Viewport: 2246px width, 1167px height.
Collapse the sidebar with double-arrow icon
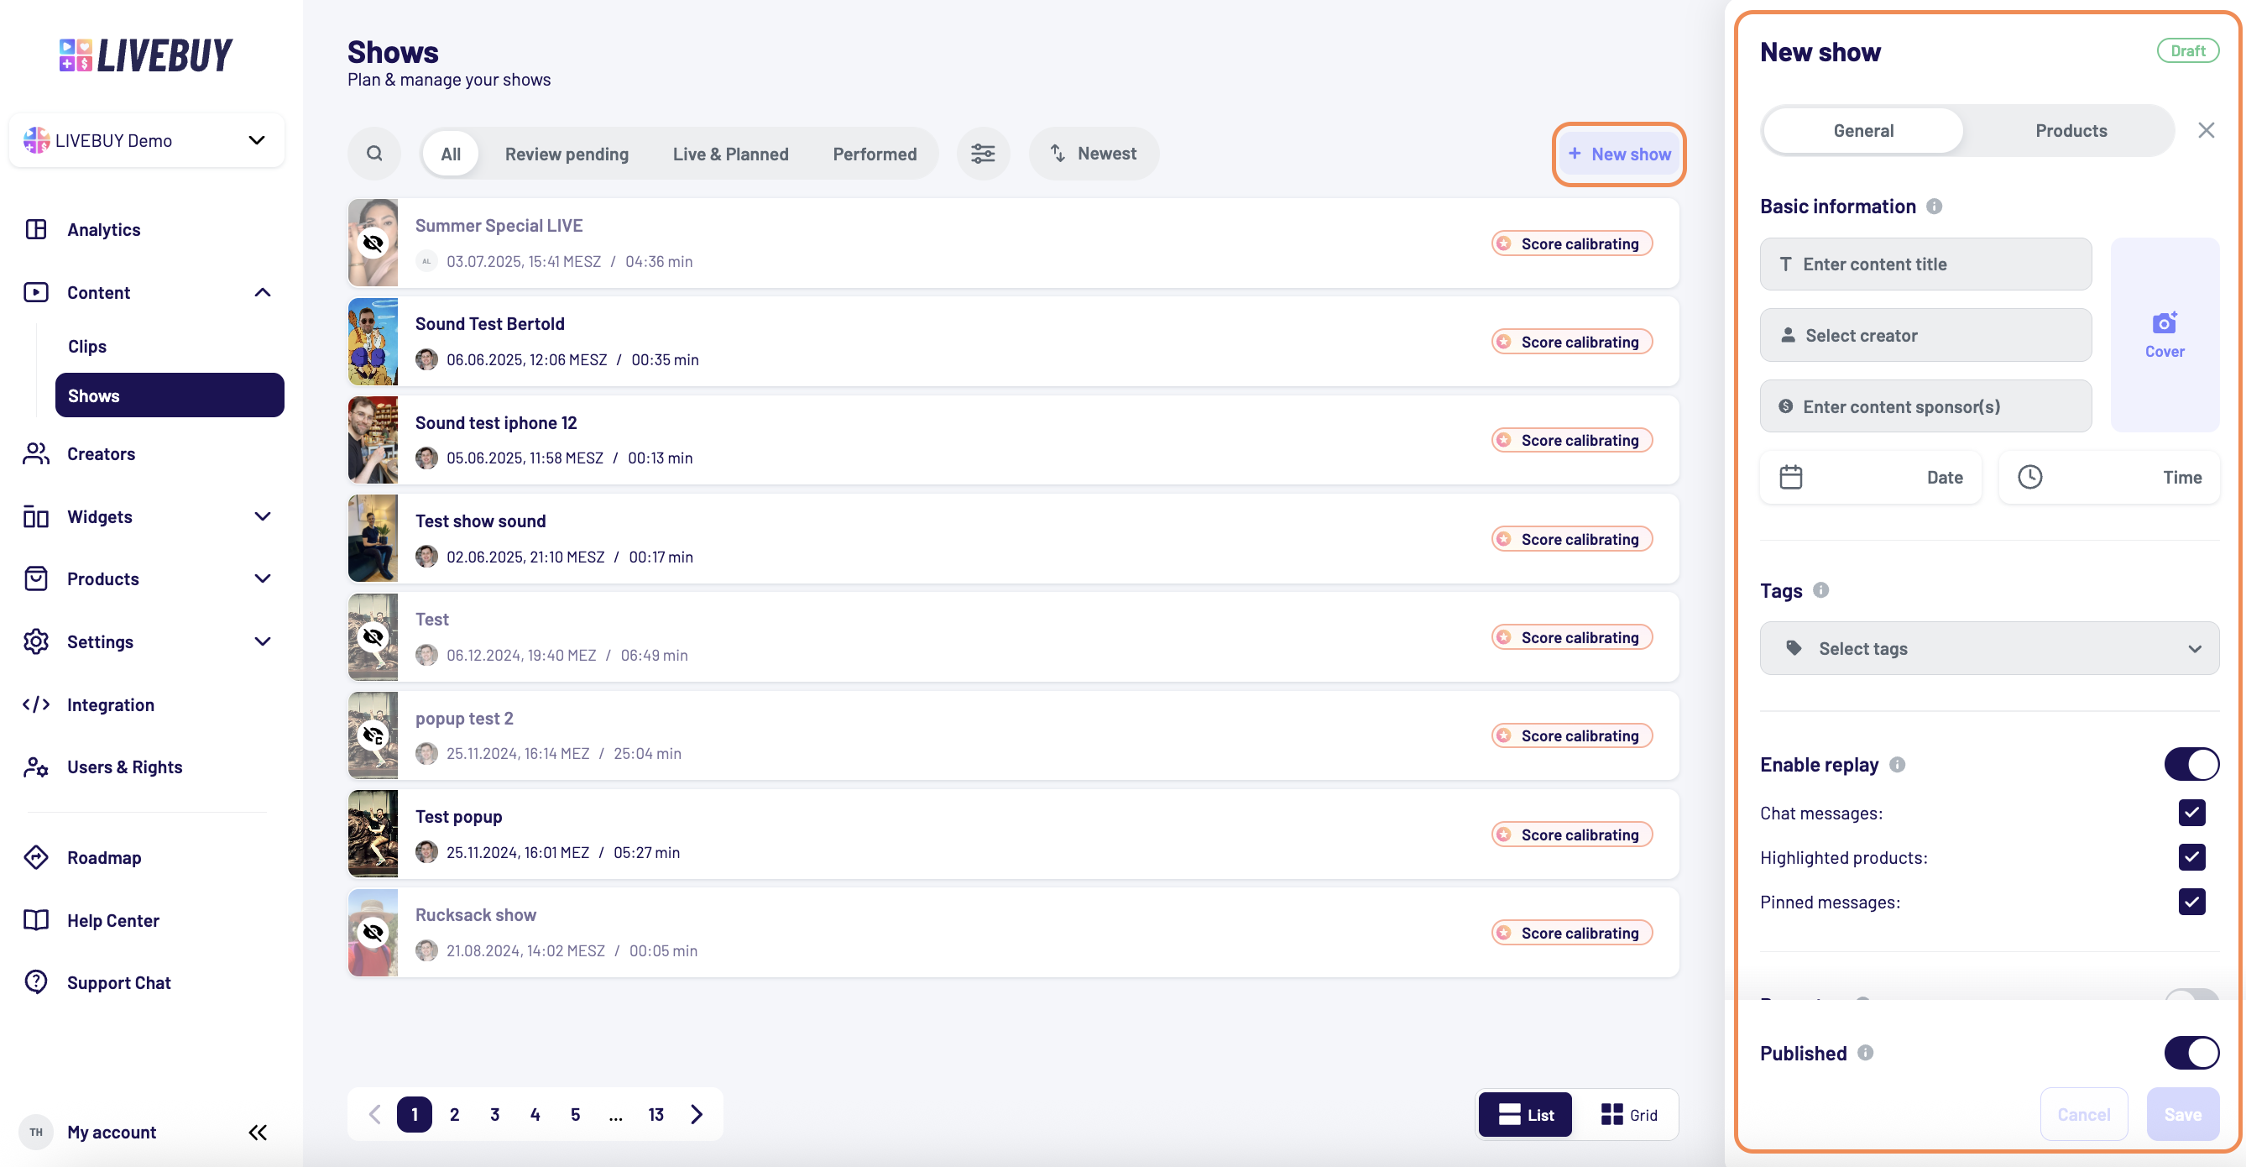(x=257, y=1132)
